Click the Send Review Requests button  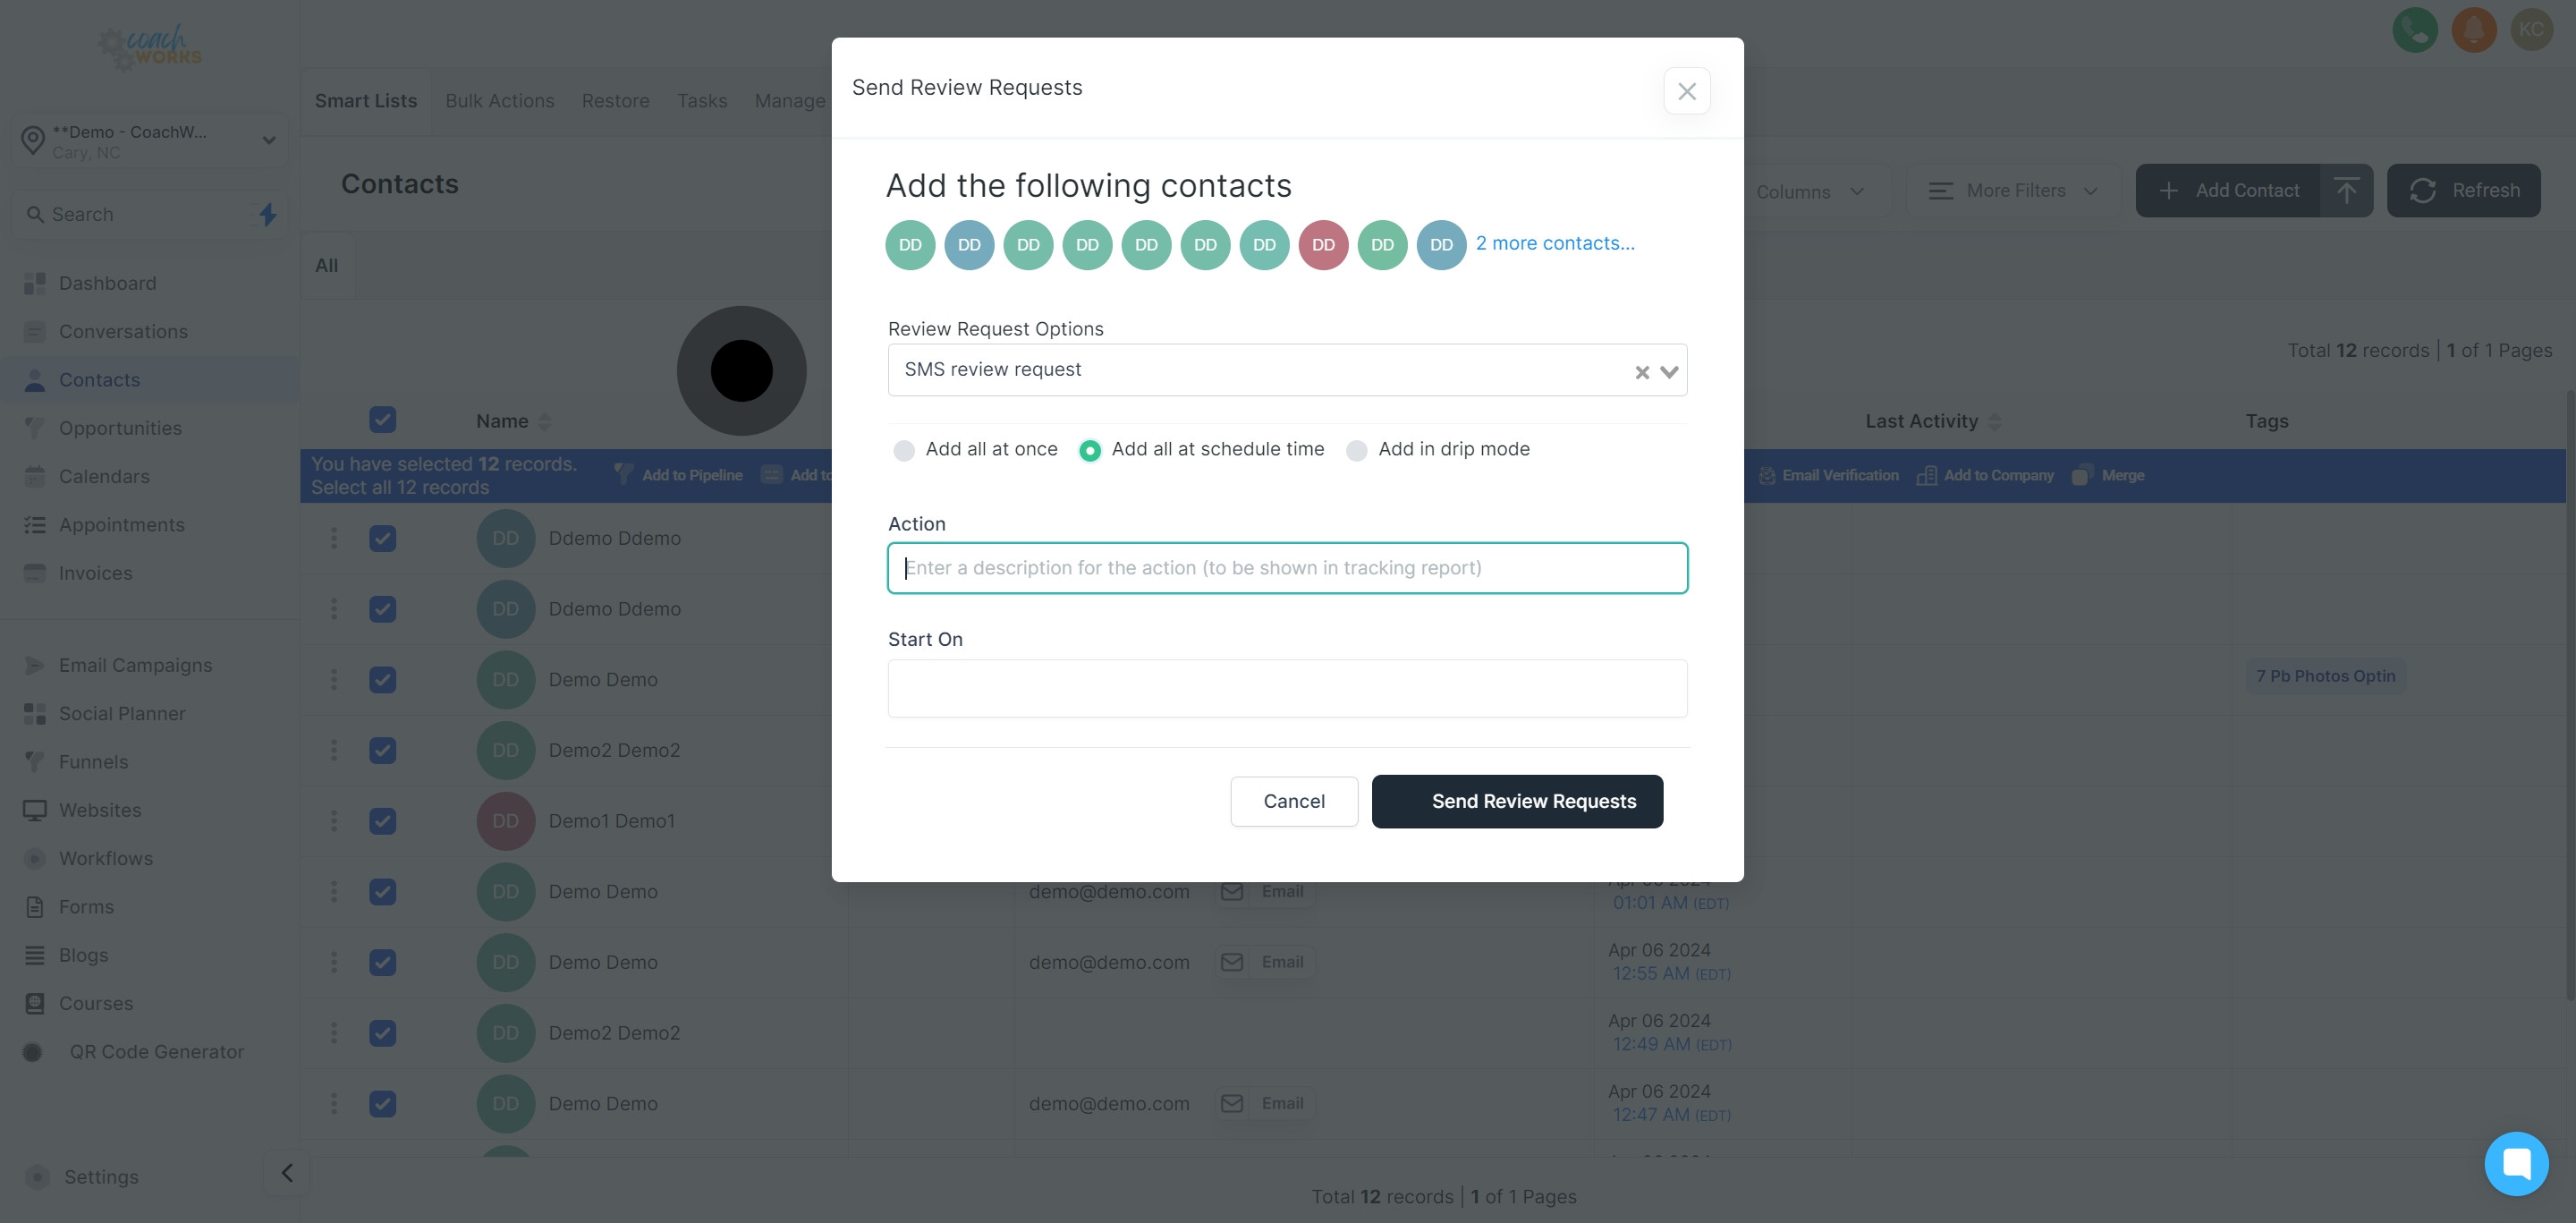click(x=1517, y=801)
